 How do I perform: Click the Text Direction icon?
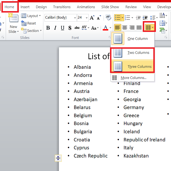(x=162, y=15)
